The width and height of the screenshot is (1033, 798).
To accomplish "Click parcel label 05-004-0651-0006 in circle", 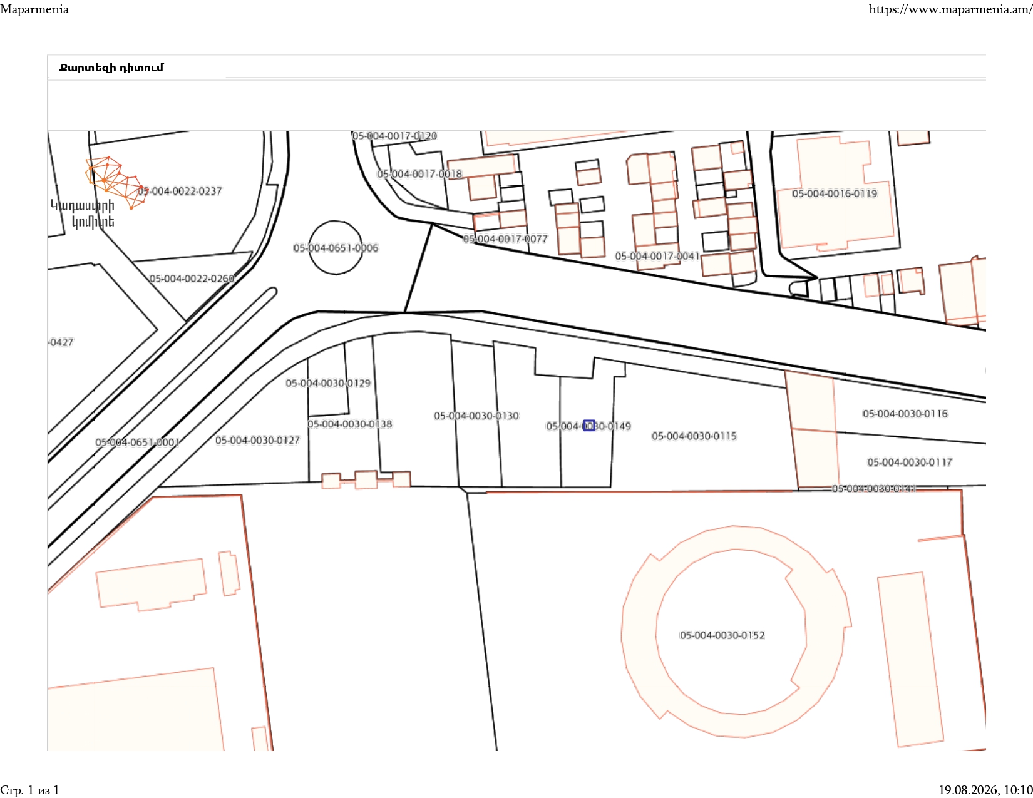I will 336,248.
